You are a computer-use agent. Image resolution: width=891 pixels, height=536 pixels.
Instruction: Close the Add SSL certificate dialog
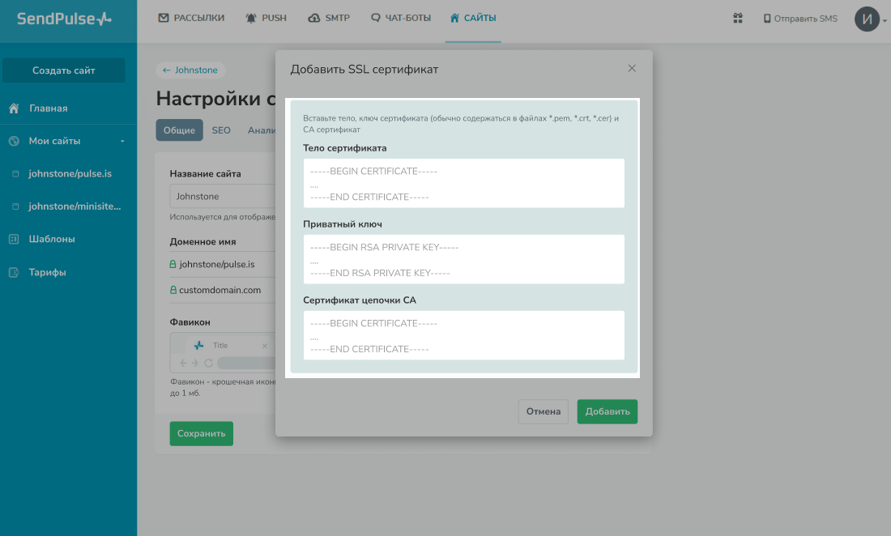pos(632,69)
